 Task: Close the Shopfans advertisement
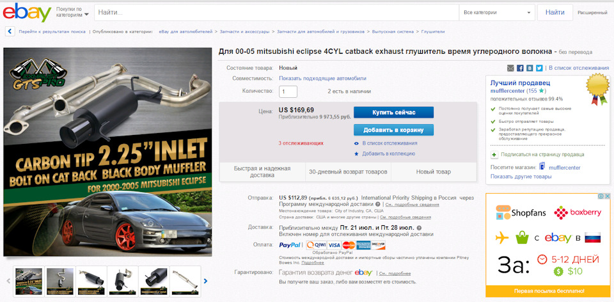click(x=607, y=196)
